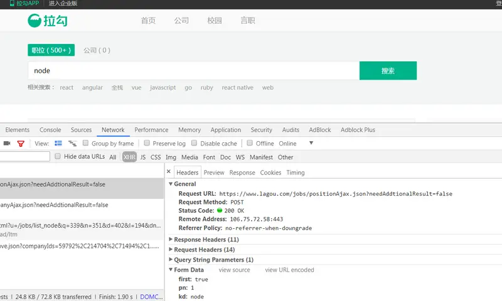502x301 pixels.
Task: Select the XHR filter
Action: point(129,157)
